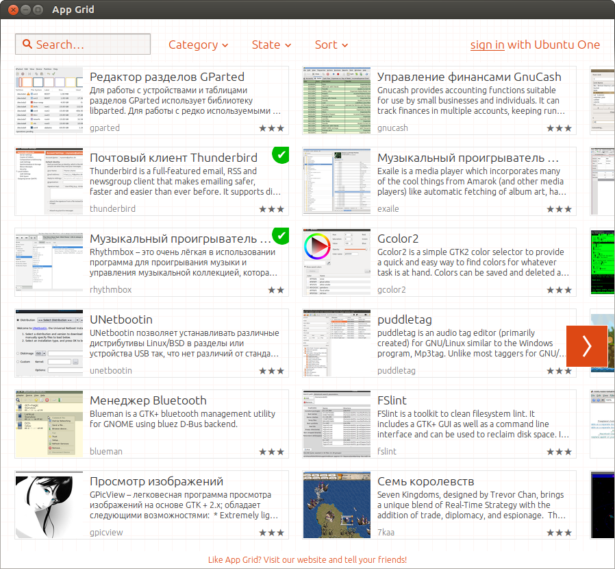Screen dimensions: 615x569
Task: Open the 'UNetbootin' title
Action: (121, 319)
